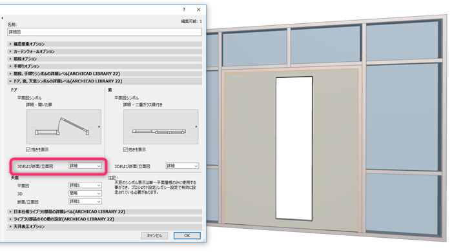This screenshot has width=452, height=252.
Task: Open the skylight 3D dropdown
Action: pos(85,193)
